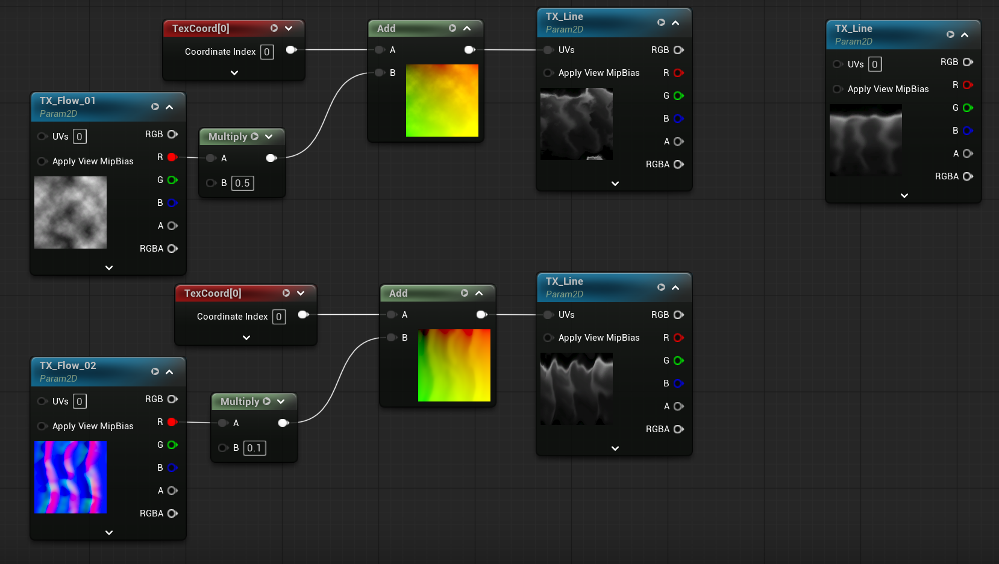Click the green G pin on lower TX_Line

678,361
